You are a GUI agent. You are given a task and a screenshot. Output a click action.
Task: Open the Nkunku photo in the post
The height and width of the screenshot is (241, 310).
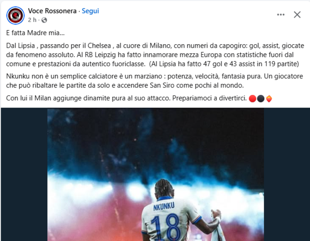click(156, 175)
